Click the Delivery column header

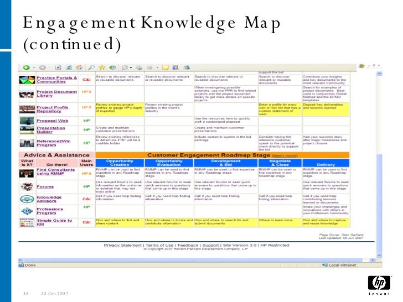click(326, 163)
